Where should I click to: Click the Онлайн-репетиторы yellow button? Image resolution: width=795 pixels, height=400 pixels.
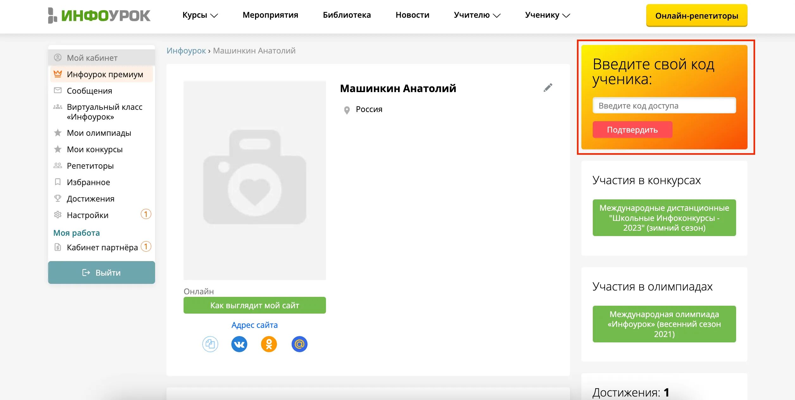pos(696,16)
